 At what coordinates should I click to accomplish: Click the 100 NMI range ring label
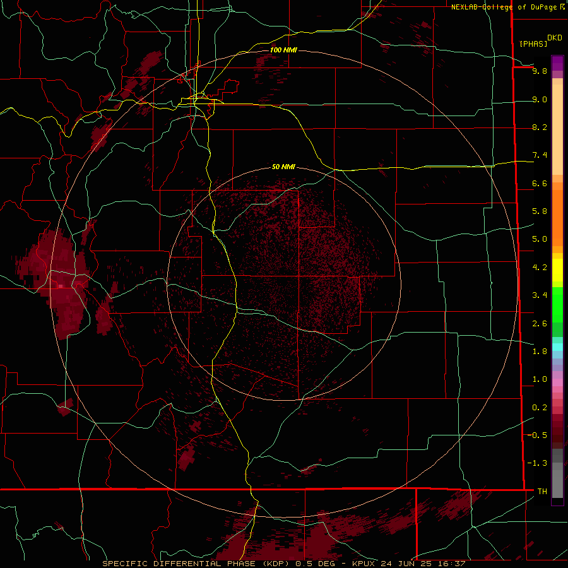click(x=283, y=50)
